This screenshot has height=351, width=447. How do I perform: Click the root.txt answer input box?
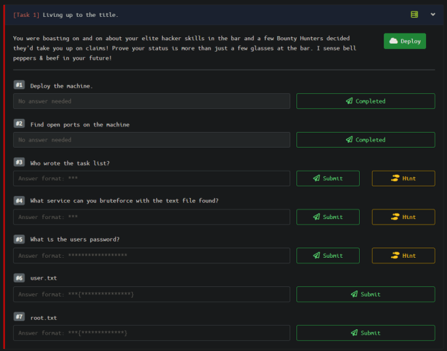tap(151, 333)
